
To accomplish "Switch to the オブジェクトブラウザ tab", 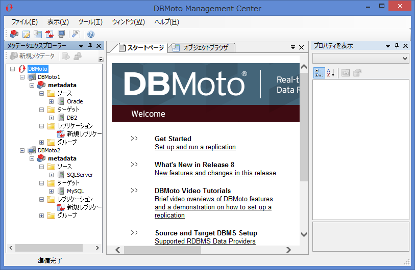I will pos(203,48).
